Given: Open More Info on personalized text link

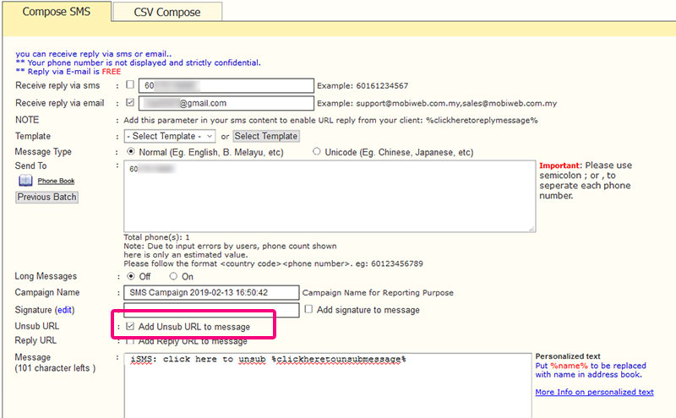Looking at the screenshot, I should (594, 392).
